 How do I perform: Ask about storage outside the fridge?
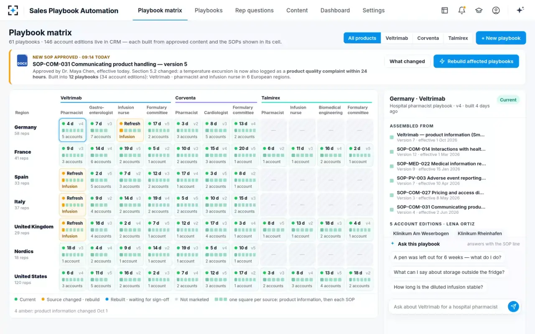pyautogui.click(x=449, y=272)
